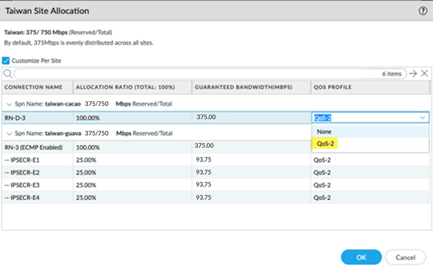Click the Cancel button
The image size is (433, 273).
tap(405, 257)
